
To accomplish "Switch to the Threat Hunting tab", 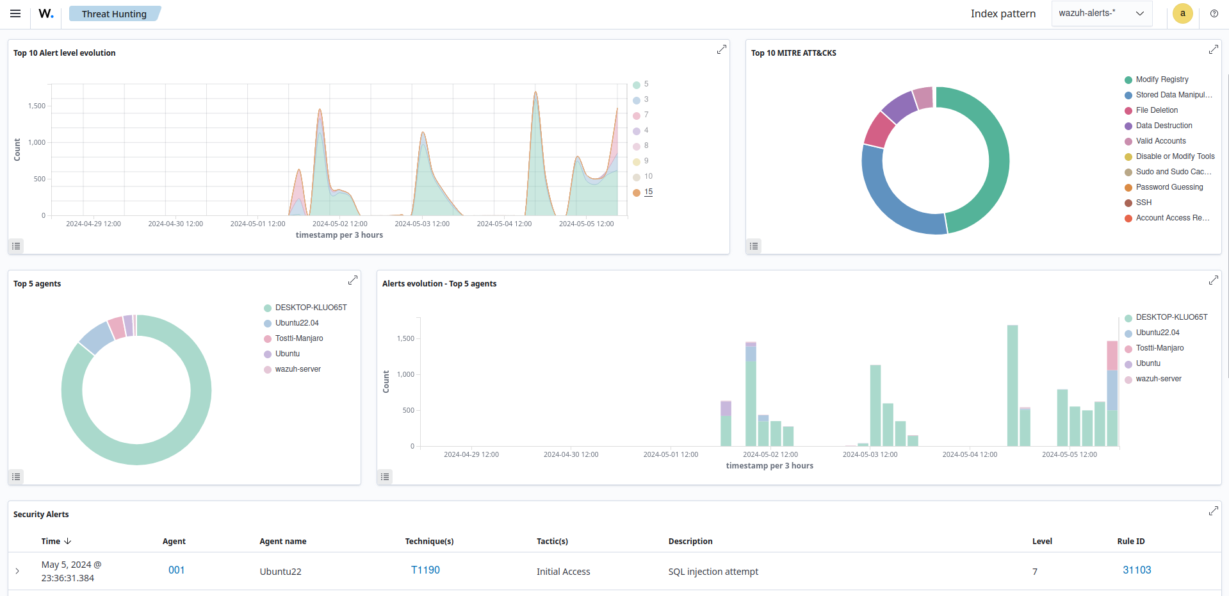I will click(115, 13).
